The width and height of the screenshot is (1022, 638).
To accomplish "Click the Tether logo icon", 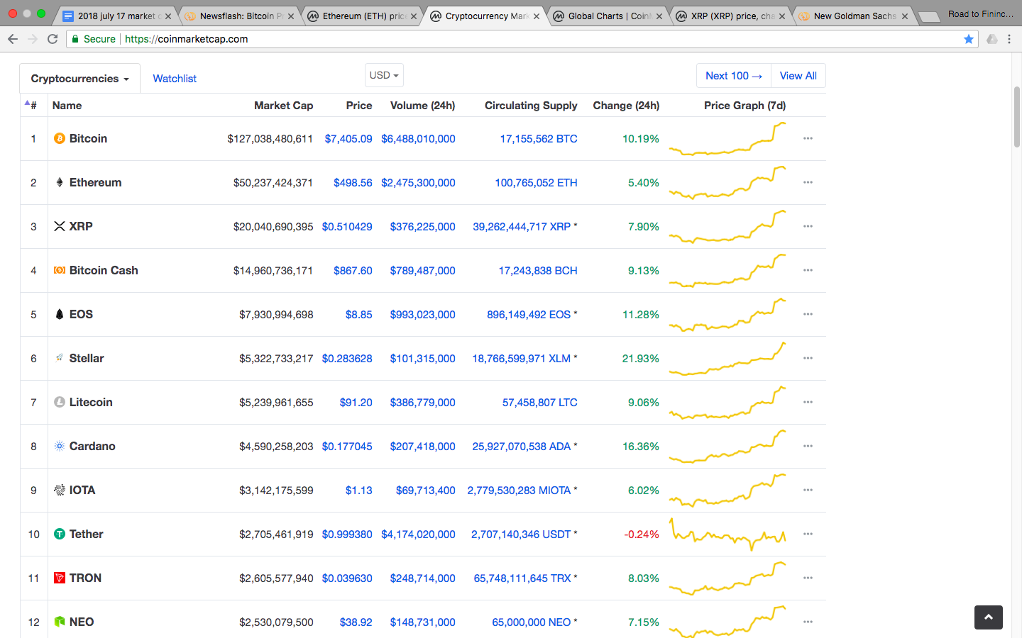I will (x=60, y=534).
